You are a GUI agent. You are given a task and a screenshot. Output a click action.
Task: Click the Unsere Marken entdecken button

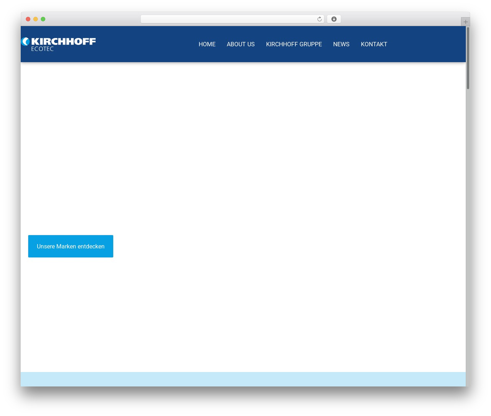coord(71,246)
